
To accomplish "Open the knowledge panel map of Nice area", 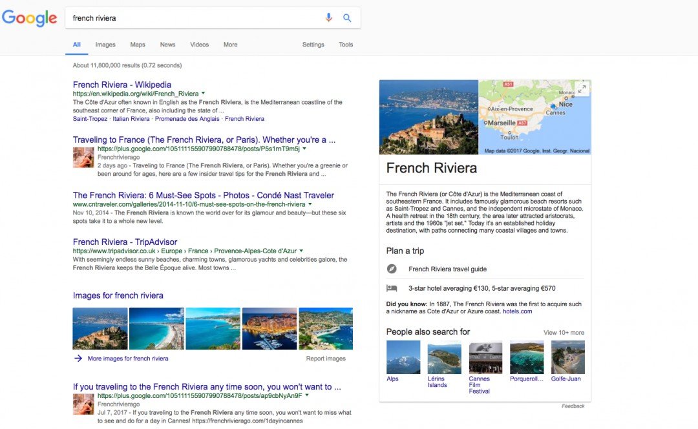I will (x=534, y=117).
